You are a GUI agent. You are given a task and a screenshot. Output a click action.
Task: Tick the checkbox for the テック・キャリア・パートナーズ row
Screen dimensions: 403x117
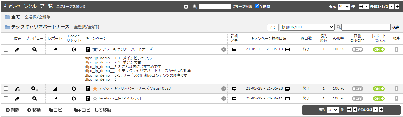[x=6, y=49]
